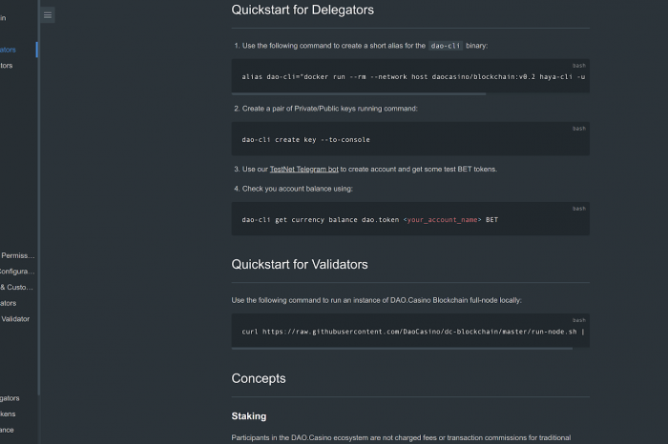Viewport: 668px width, 444px height.
Task: Open the TestNet Telegram bot link
Action: (x=304, y=170)
